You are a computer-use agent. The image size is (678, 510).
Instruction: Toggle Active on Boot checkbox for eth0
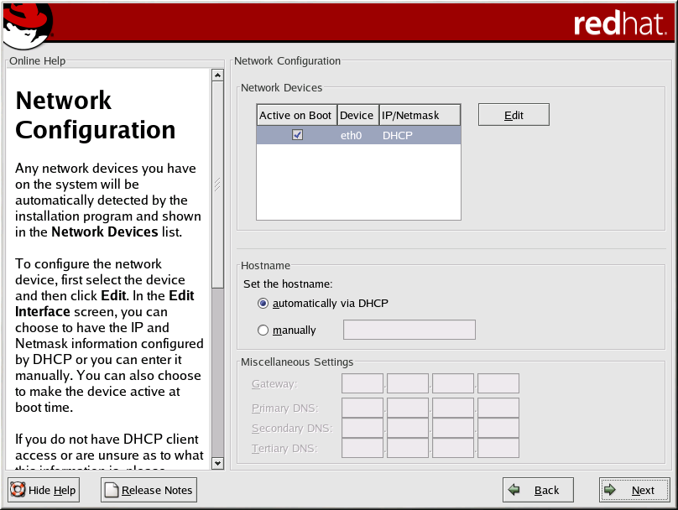tap(297, 135)
